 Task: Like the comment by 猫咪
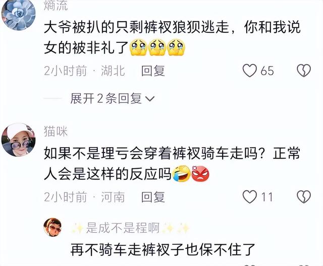coord(250,197)
